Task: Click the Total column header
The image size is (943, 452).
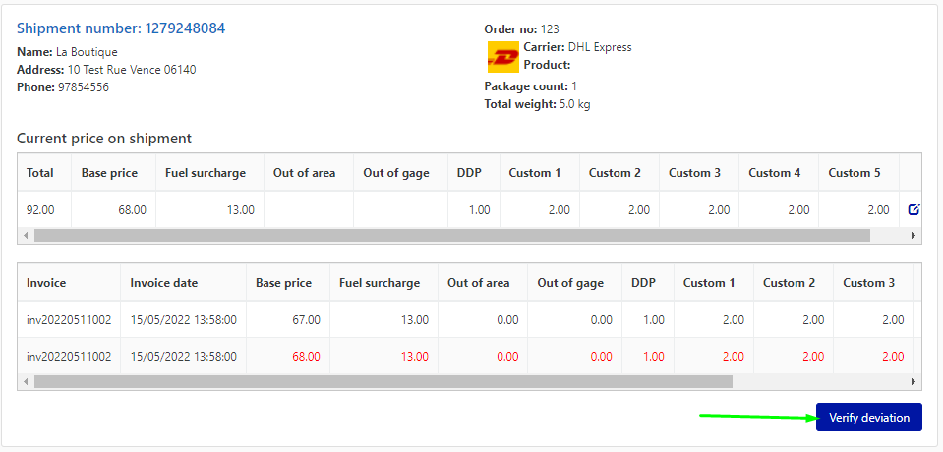Action: click(x=40, y=173)
